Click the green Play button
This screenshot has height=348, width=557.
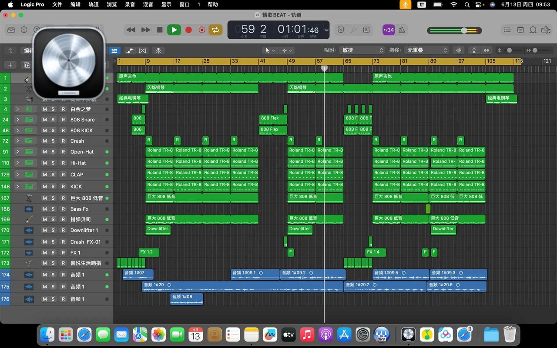point(174,30)
